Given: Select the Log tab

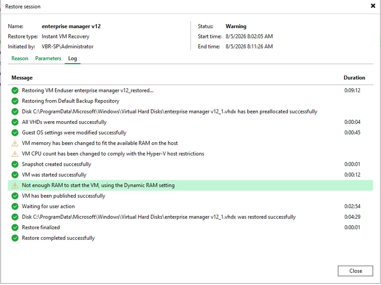Looking at the screenshot, I should pyautogui.click(x=73, y=58).
